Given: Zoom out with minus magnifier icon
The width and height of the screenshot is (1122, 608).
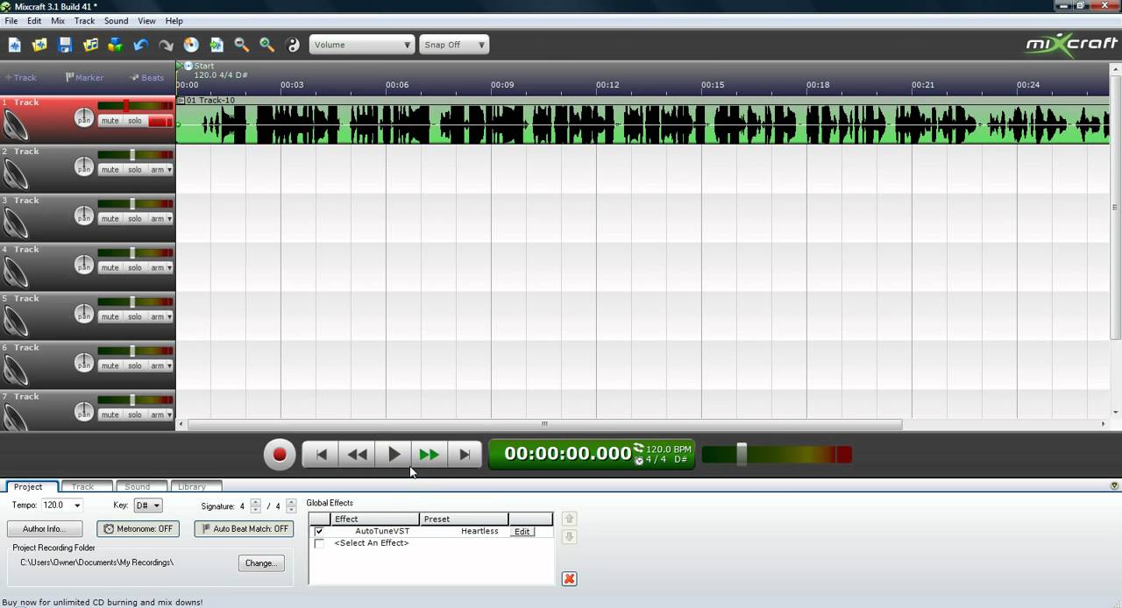Looking at the screenshot, I should (x=242, y=45).
